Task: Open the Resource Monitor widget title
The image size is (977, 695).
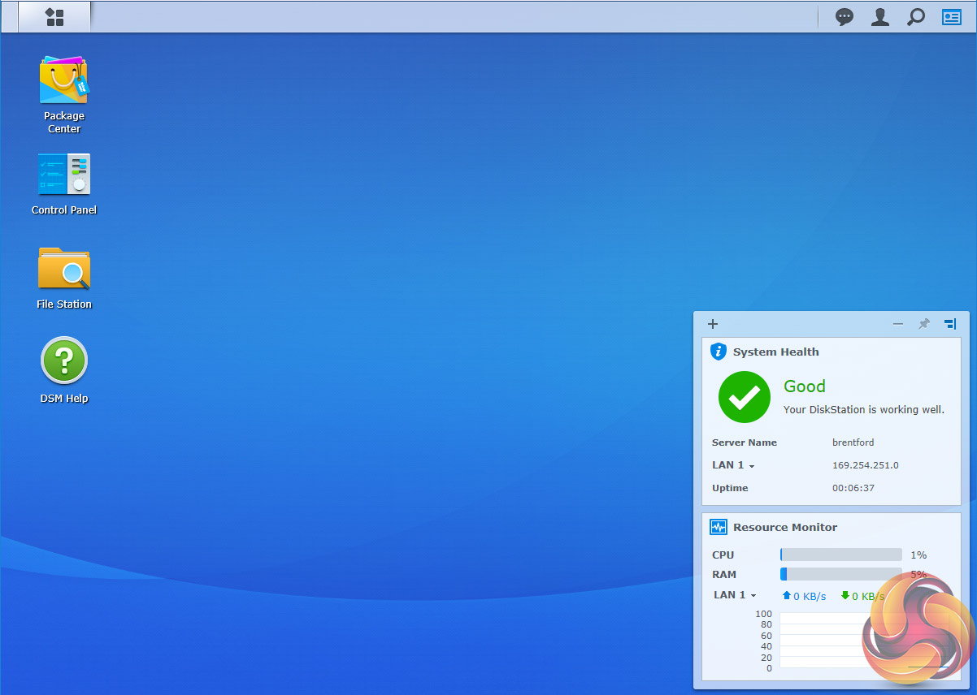Action: pos(785,527)
